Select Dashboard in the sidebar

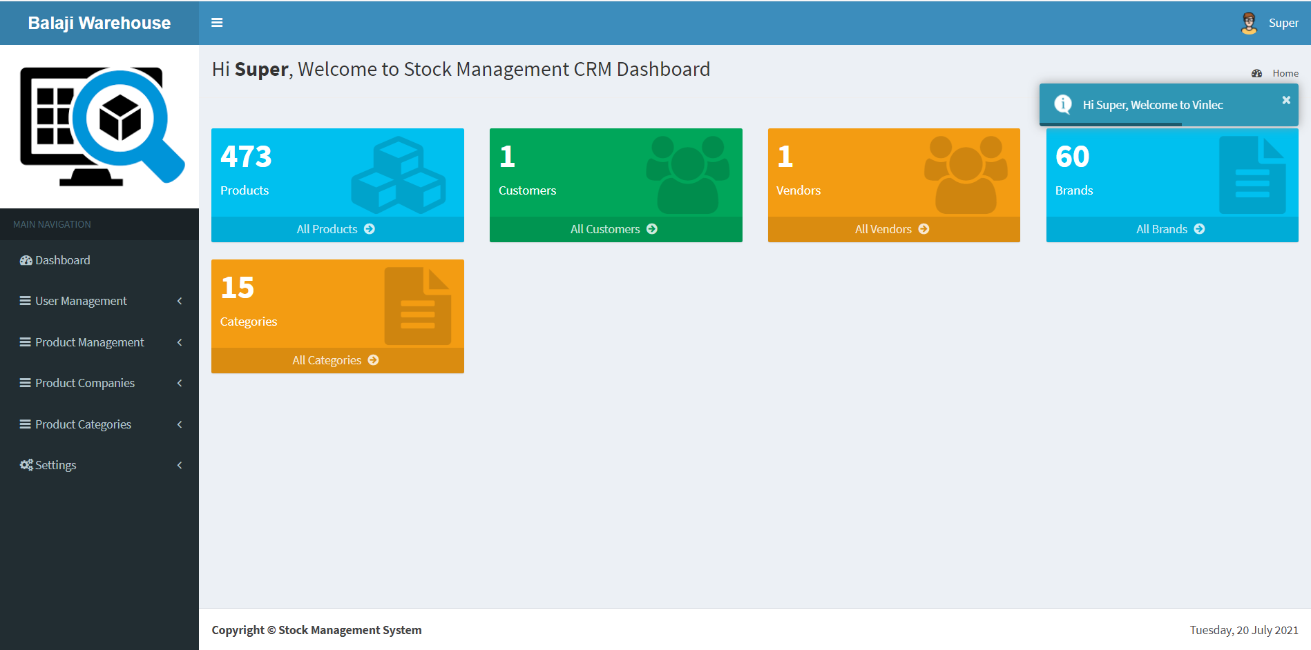(62, 260)
